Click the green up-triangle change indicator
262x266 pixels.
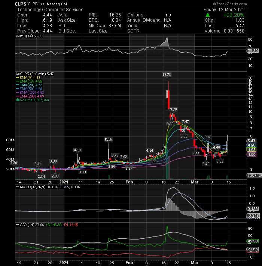pyautogui.click(x=207, y=15)
